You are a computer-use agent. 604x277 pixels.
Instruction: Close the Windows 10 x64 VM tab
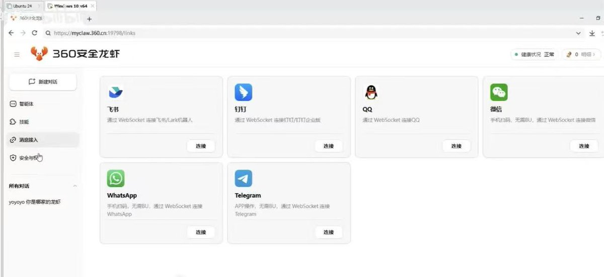coord(92,6)
